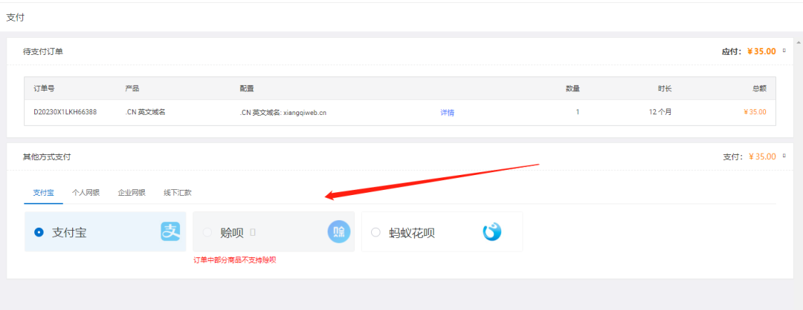
Task: Click the small info icon beside 赊呗
Action: coord(253,233)
